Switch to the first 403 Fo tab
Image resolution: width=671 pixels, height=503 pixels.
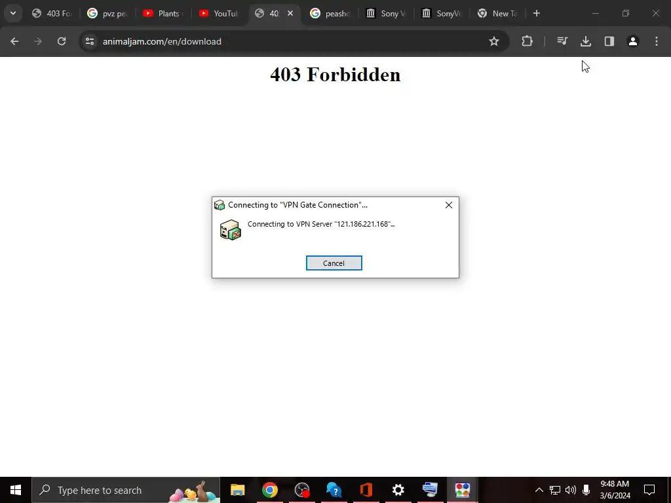pyautogui.click(x=52, y=13)
